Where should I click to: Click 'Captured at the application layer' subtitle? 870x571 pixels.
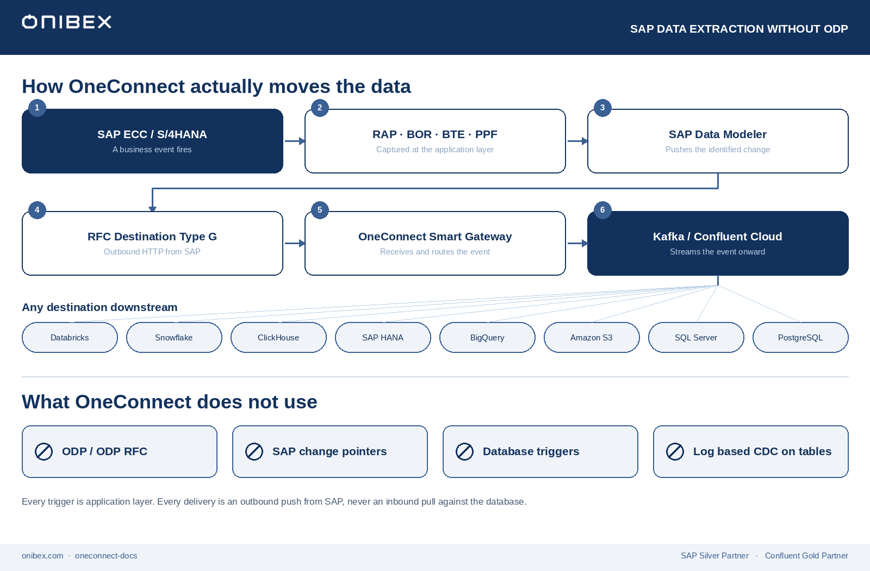435,150
